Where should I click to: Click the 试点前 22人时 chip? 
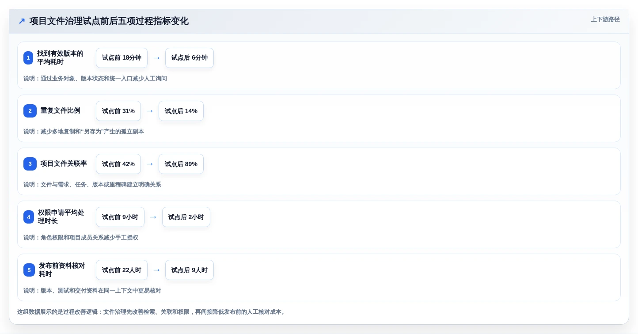122,270
